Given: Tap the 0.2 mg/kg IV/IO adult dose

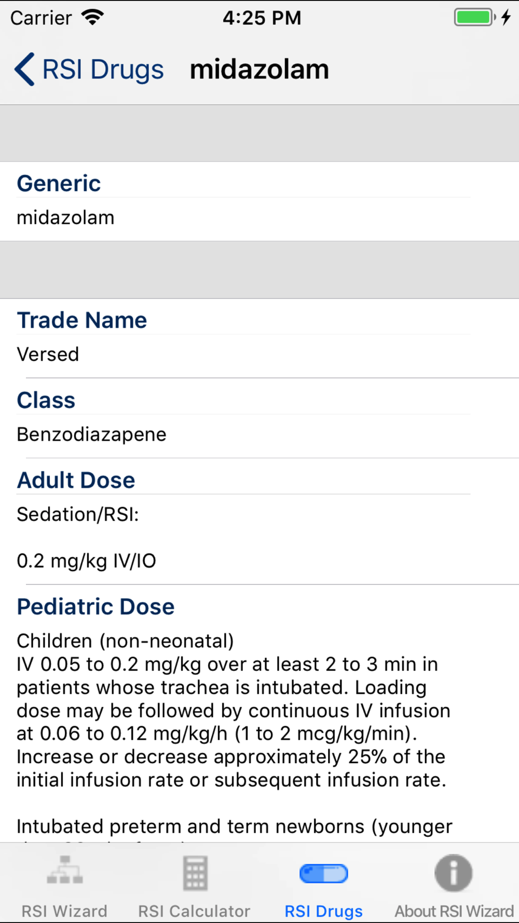Looking at the screenshot, I should [86, 561].
